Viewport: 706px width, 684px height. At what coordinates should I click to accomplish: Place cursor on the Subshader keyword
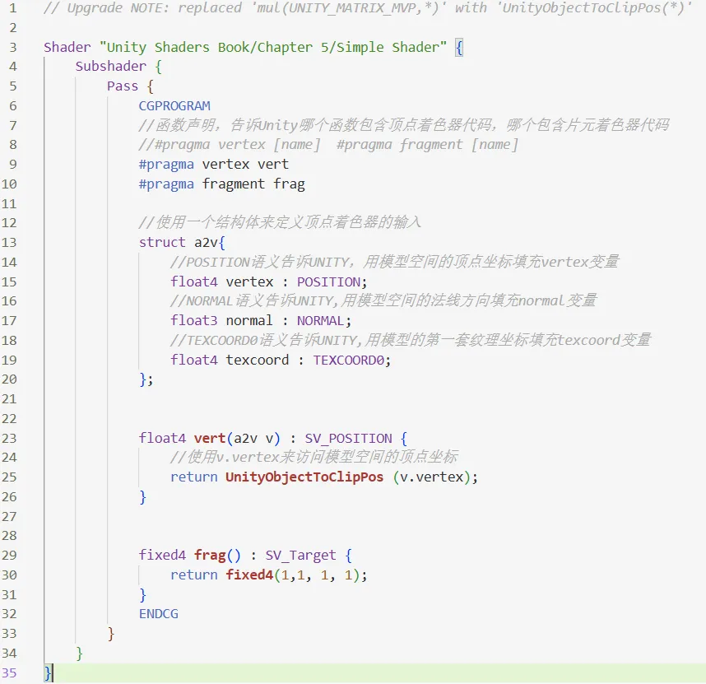pos(110,67)
